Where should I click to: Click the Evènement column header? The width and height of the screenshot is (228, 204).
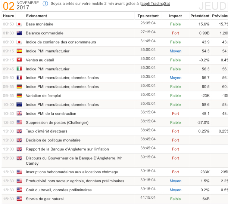tap(37, 16)
